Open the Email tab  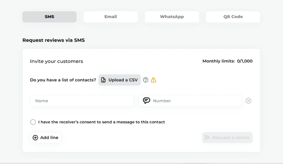click(x=111, y=17)
